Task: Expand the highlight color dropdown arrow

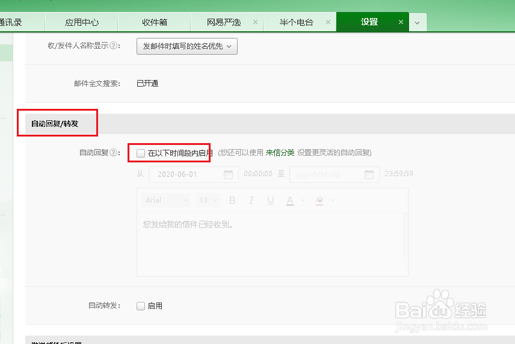Action: coord(333,200)
